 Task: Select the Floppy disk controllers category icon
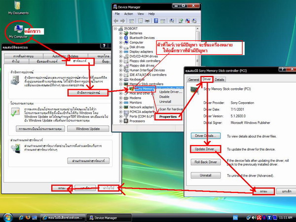pos(126,61)
